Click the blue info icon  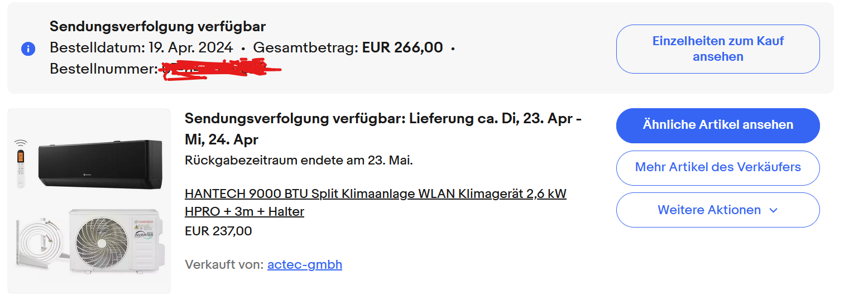click(x=28, y=49)
